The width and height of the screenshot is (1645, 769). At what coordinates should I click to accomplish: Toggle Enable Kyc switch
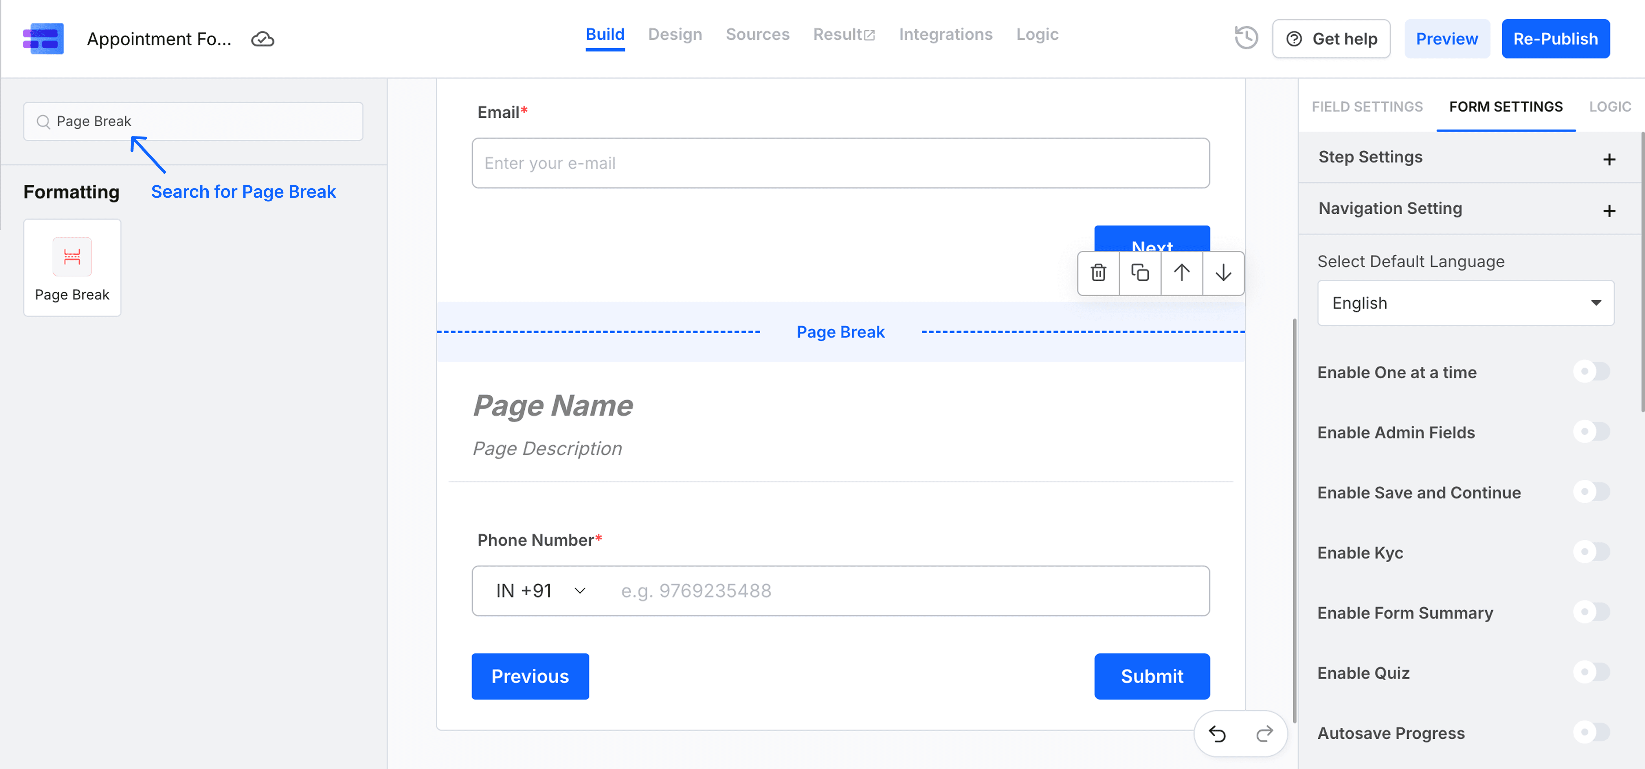[1591, 552]
